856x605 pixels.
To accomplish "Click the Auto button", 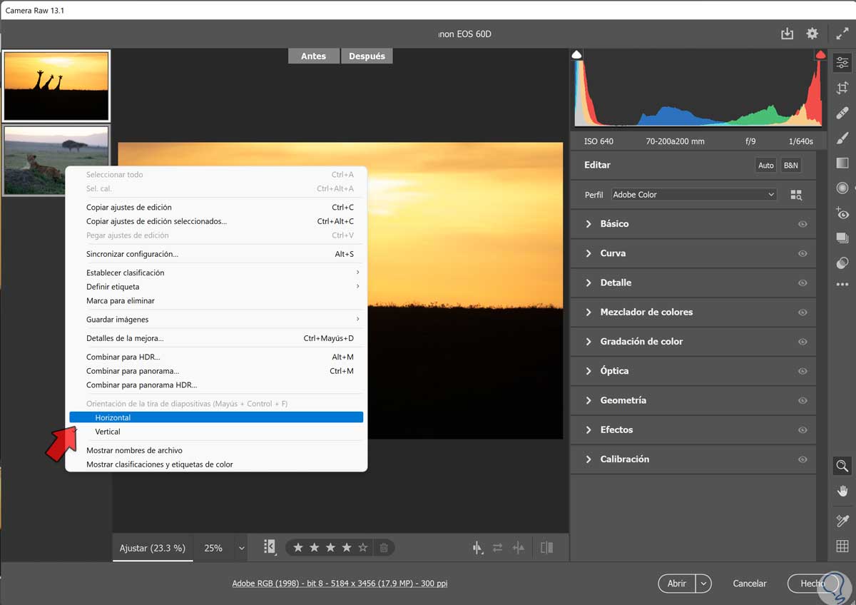I will (x=765, y=165).
